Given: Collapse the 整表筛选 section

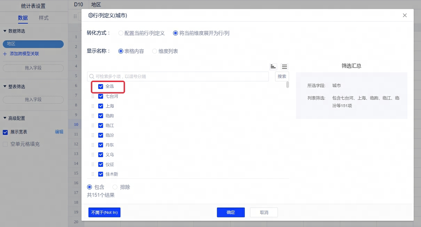Looking at the screenshot, I should tap(5, 87).
